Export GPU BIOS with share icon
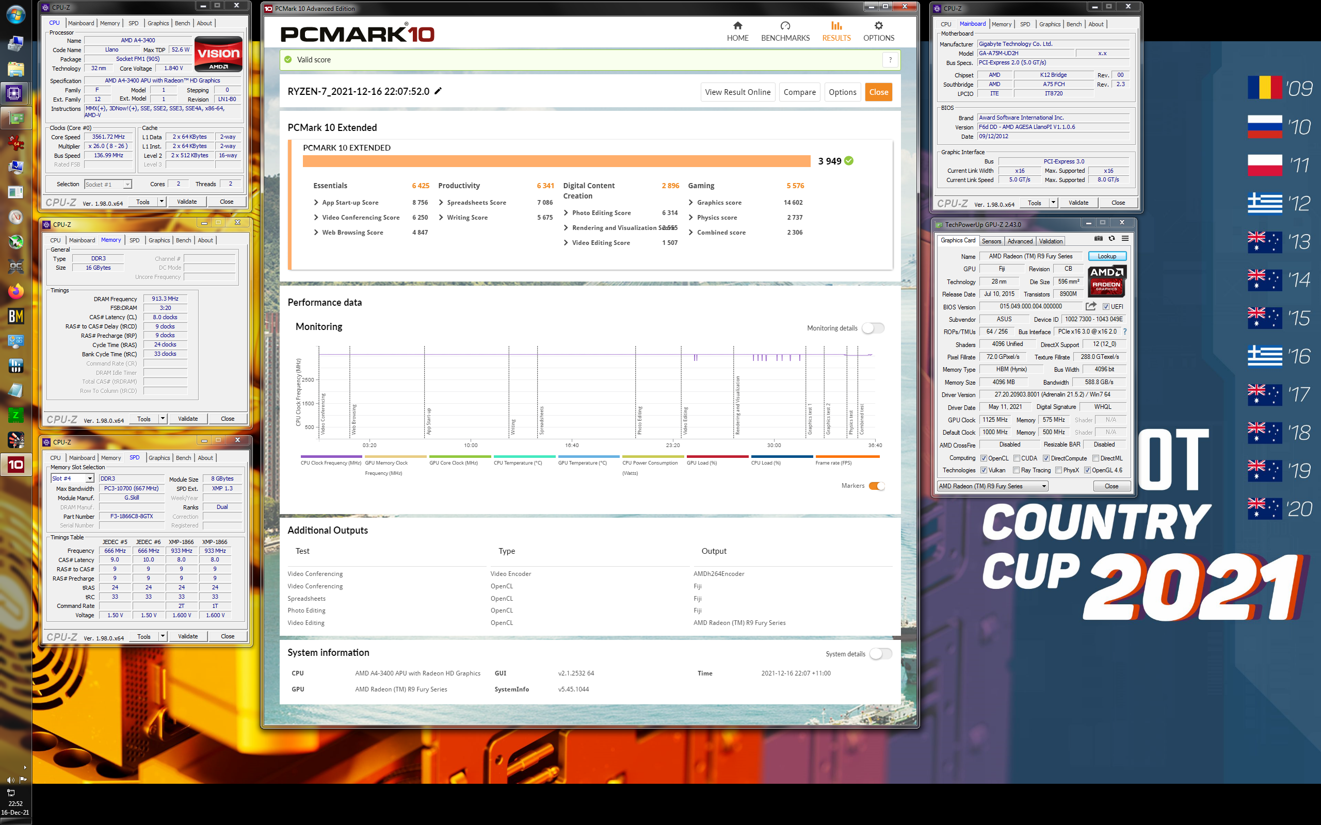The height and width of the screenshot is (825, 1321). pos(1091,306)
